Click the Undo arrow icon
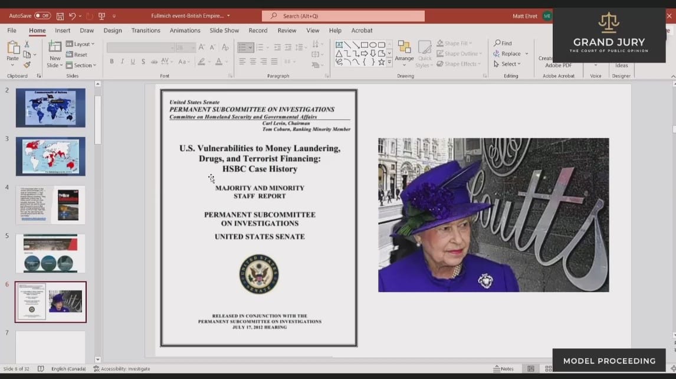The height and width of the screenshot is (379, 676). [73, 16]
